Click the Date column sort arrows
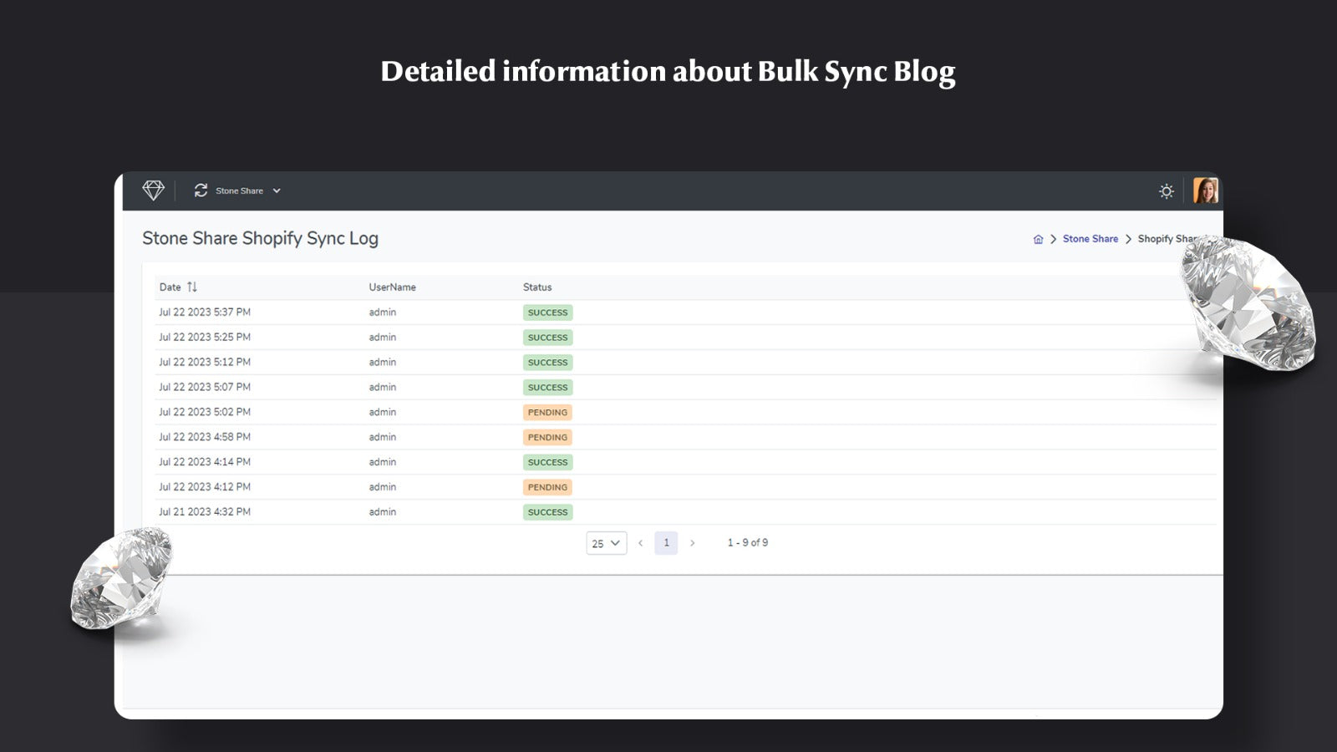1337x752 pixels. point(192,287)
